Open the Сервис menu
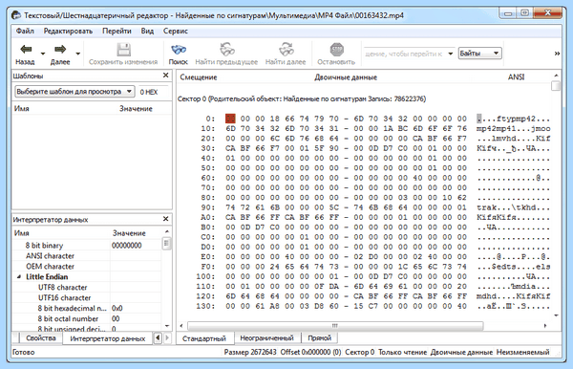Screen dimensions: 573x369 176,32
